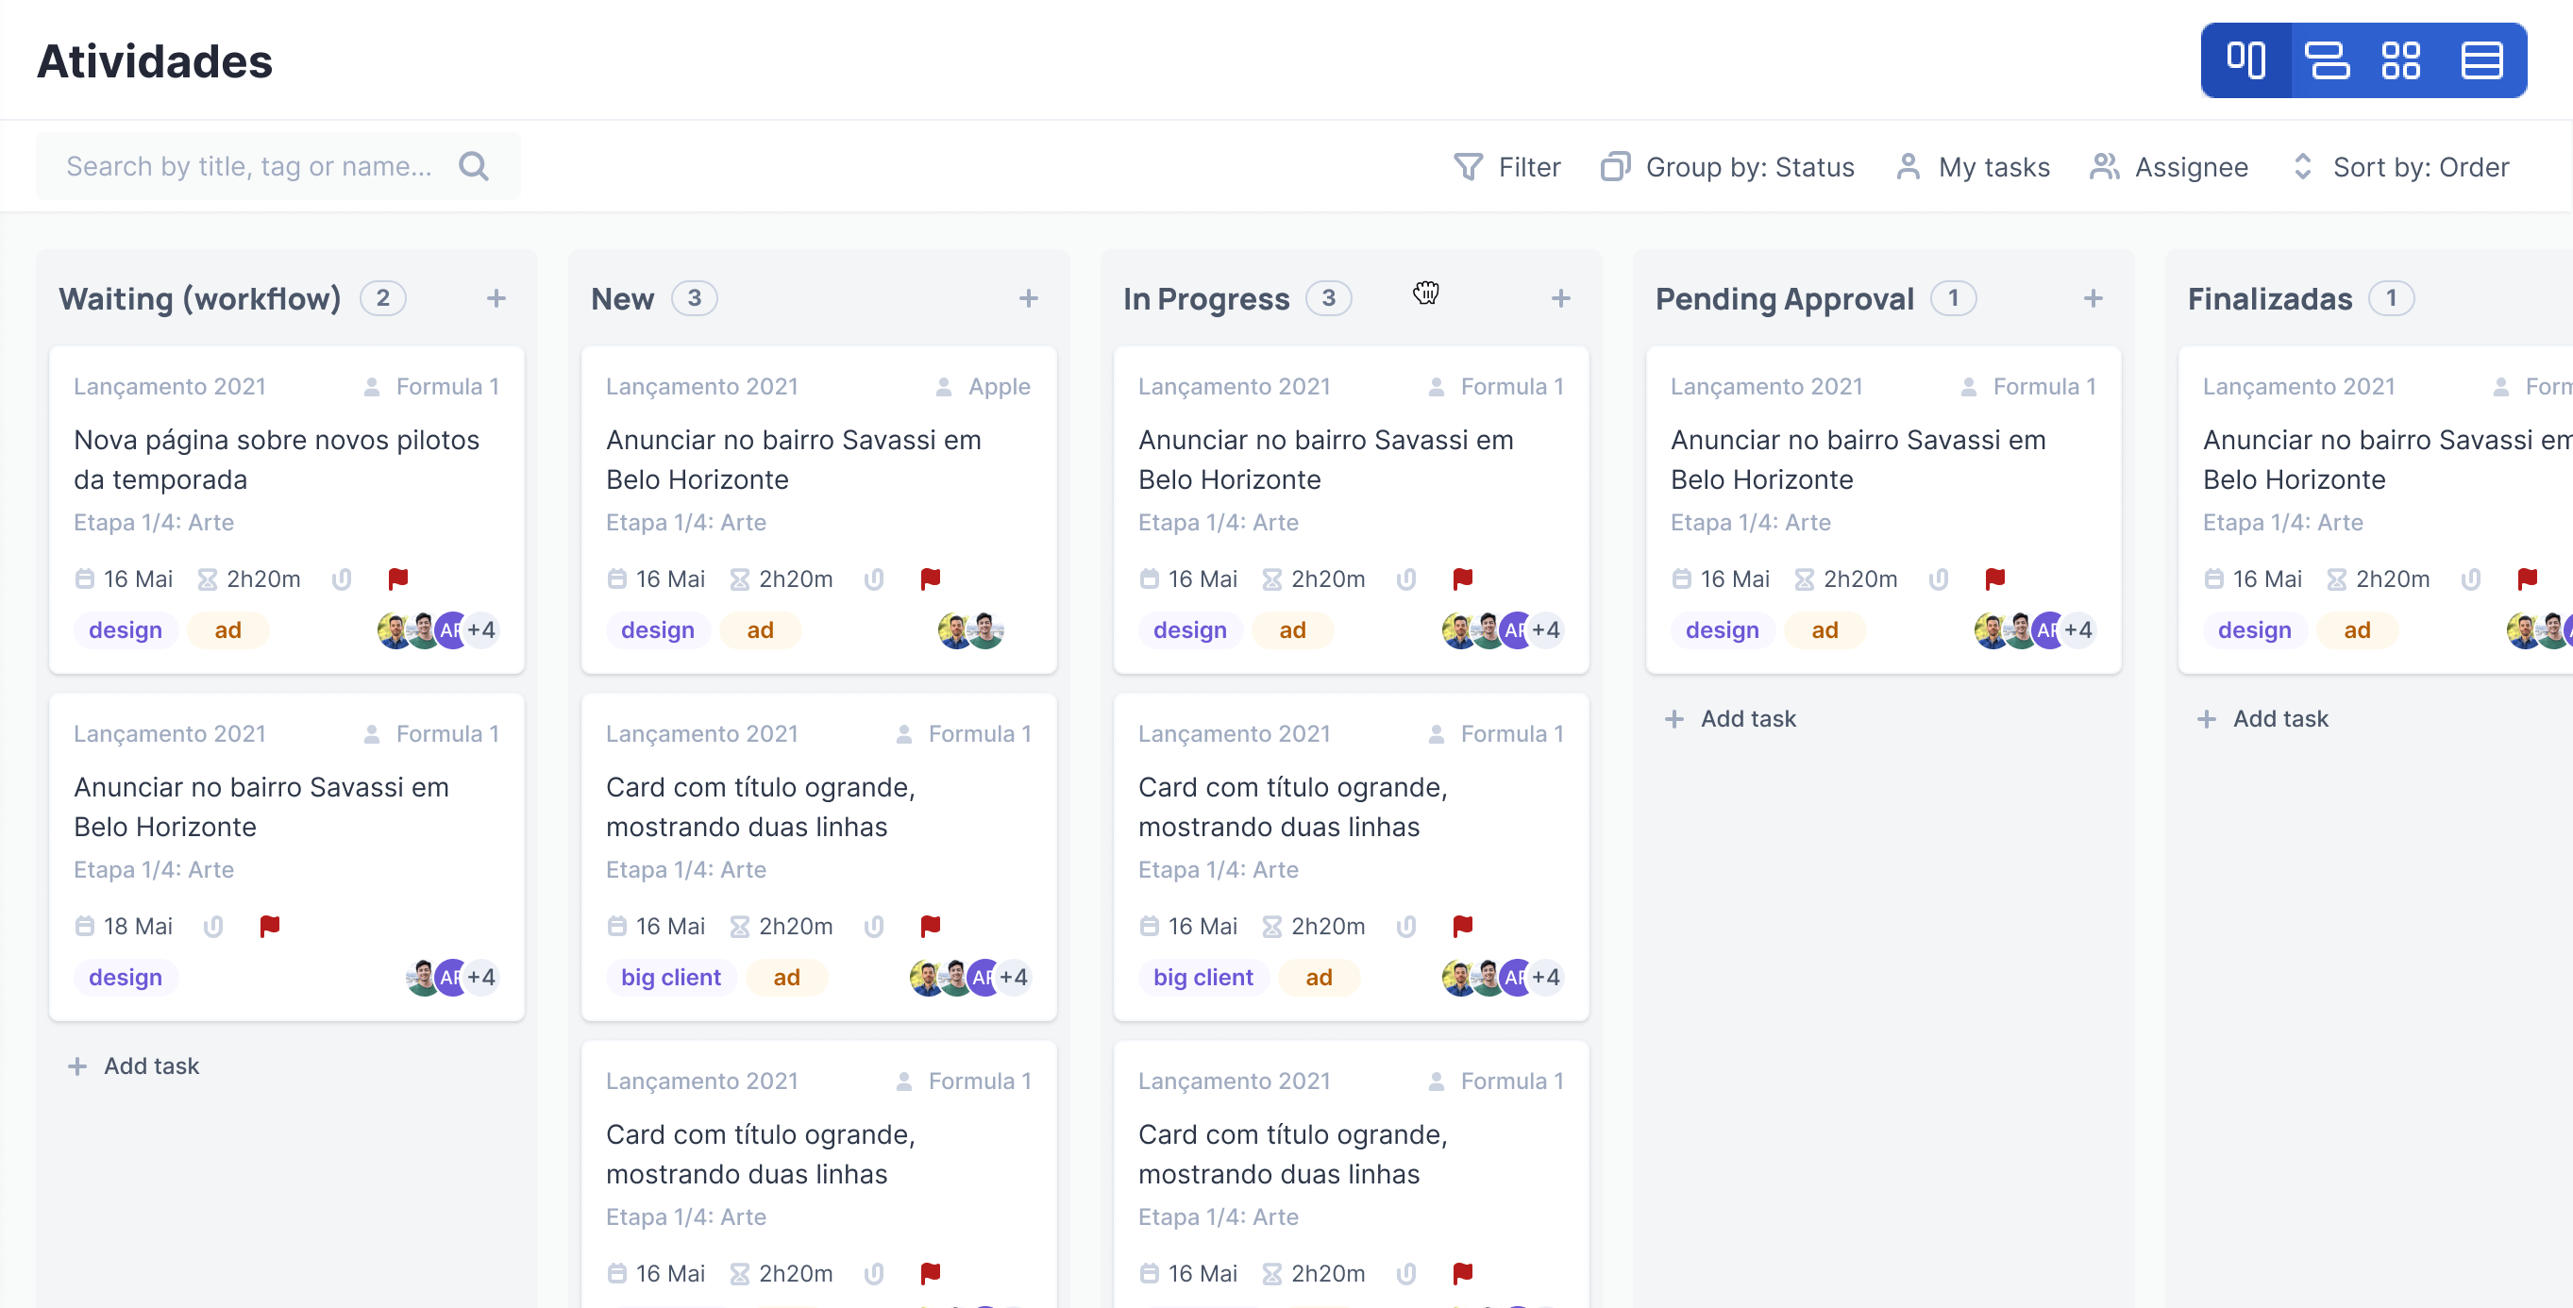Switch to the list table view icon
Screen dimensions: 2573x1308
(2481, 61)
